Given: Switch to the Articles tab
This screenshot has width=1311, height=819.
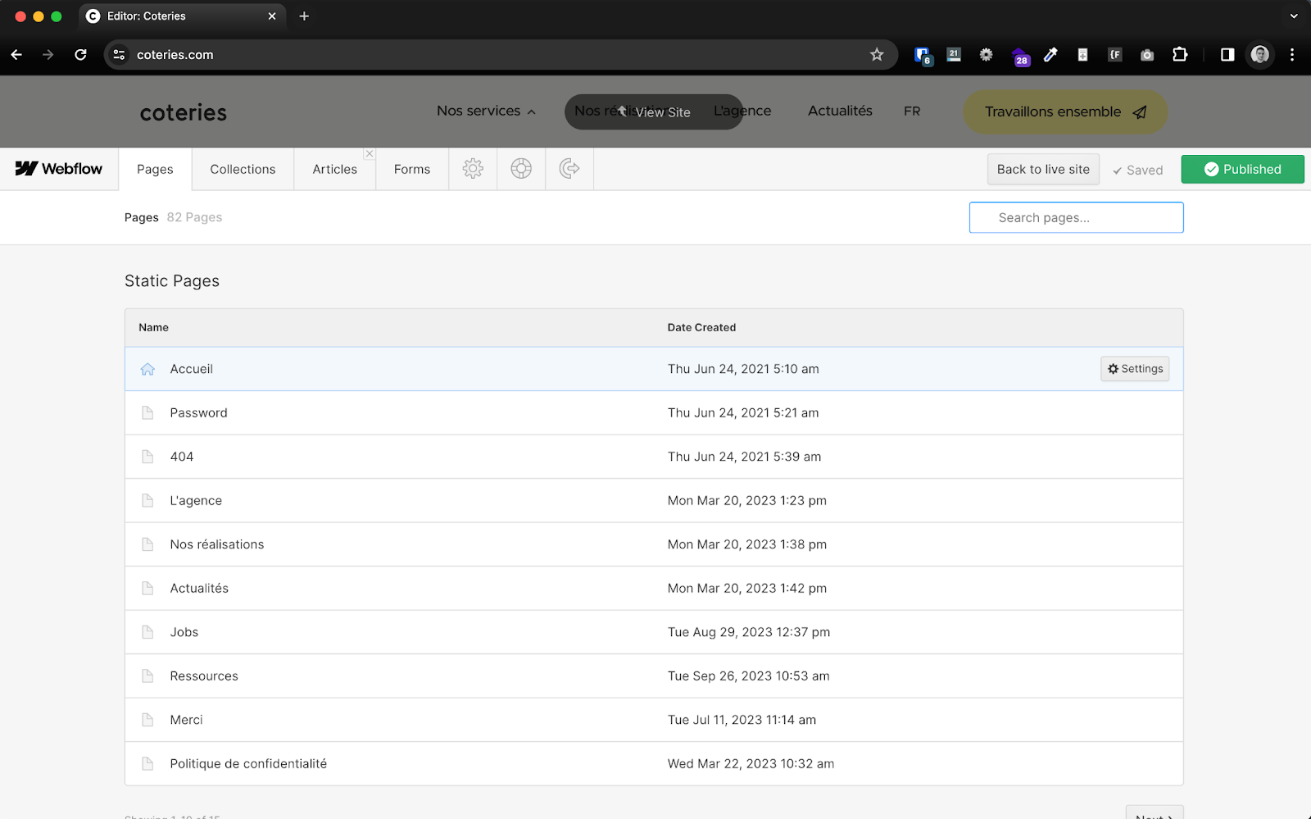Looking at the screenshot, I should tap(334, 169).
